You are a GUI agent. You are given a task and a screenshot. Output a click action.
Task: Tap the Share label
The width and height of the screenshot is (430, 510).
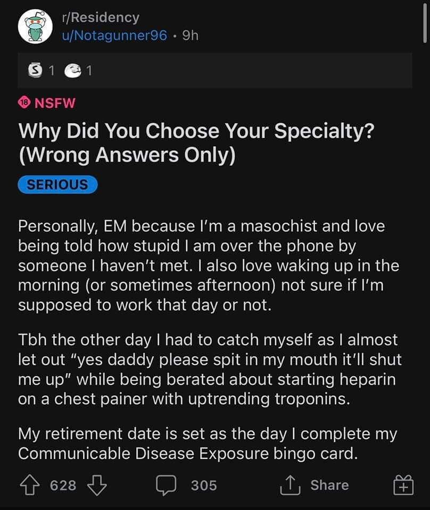tap(329, 485)
